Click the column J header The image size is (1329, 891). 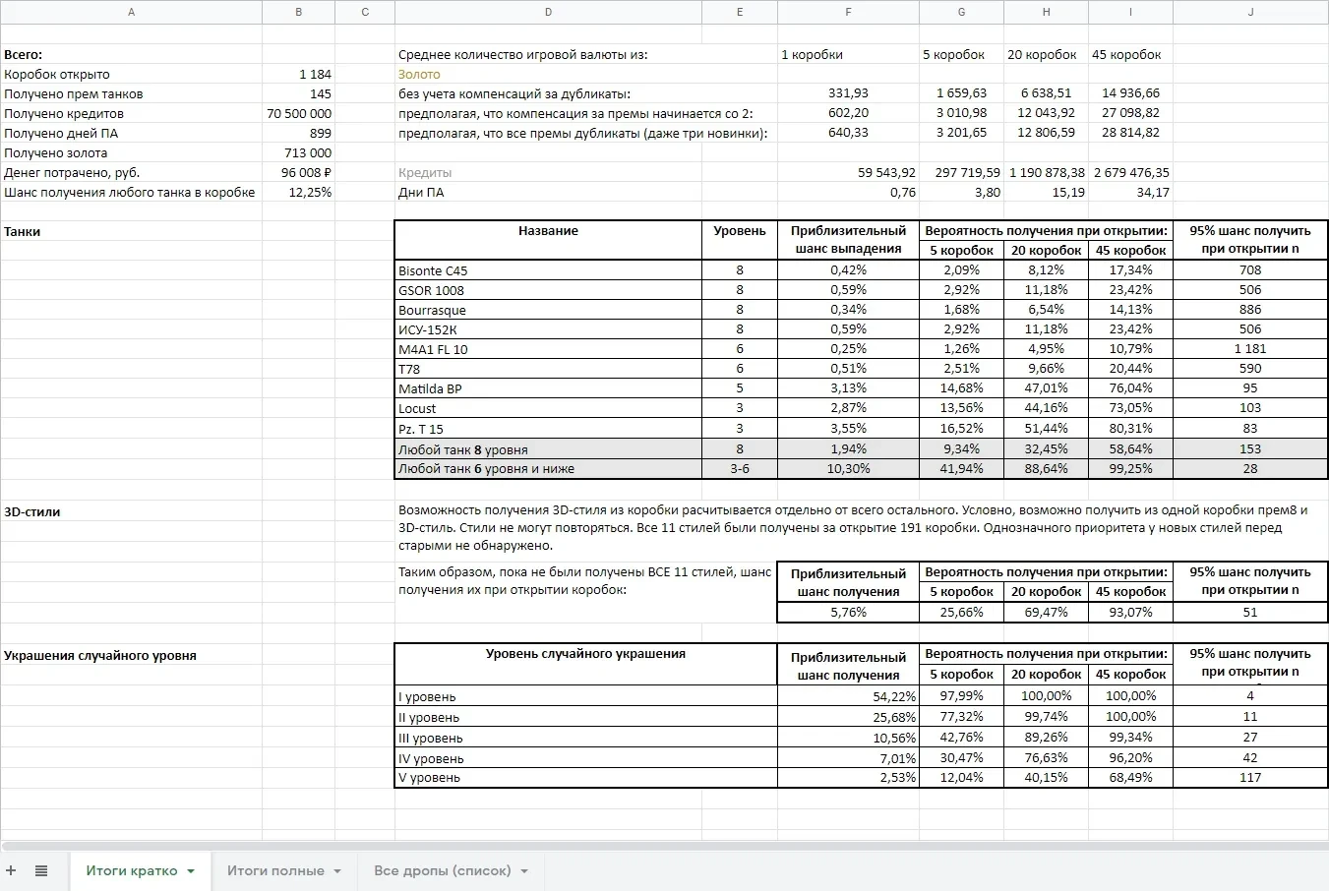tap(1250, 12)
